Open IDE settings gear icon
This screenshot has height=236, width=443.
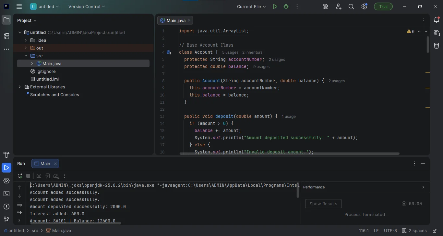pyautogui.click(x=364, y=6)
